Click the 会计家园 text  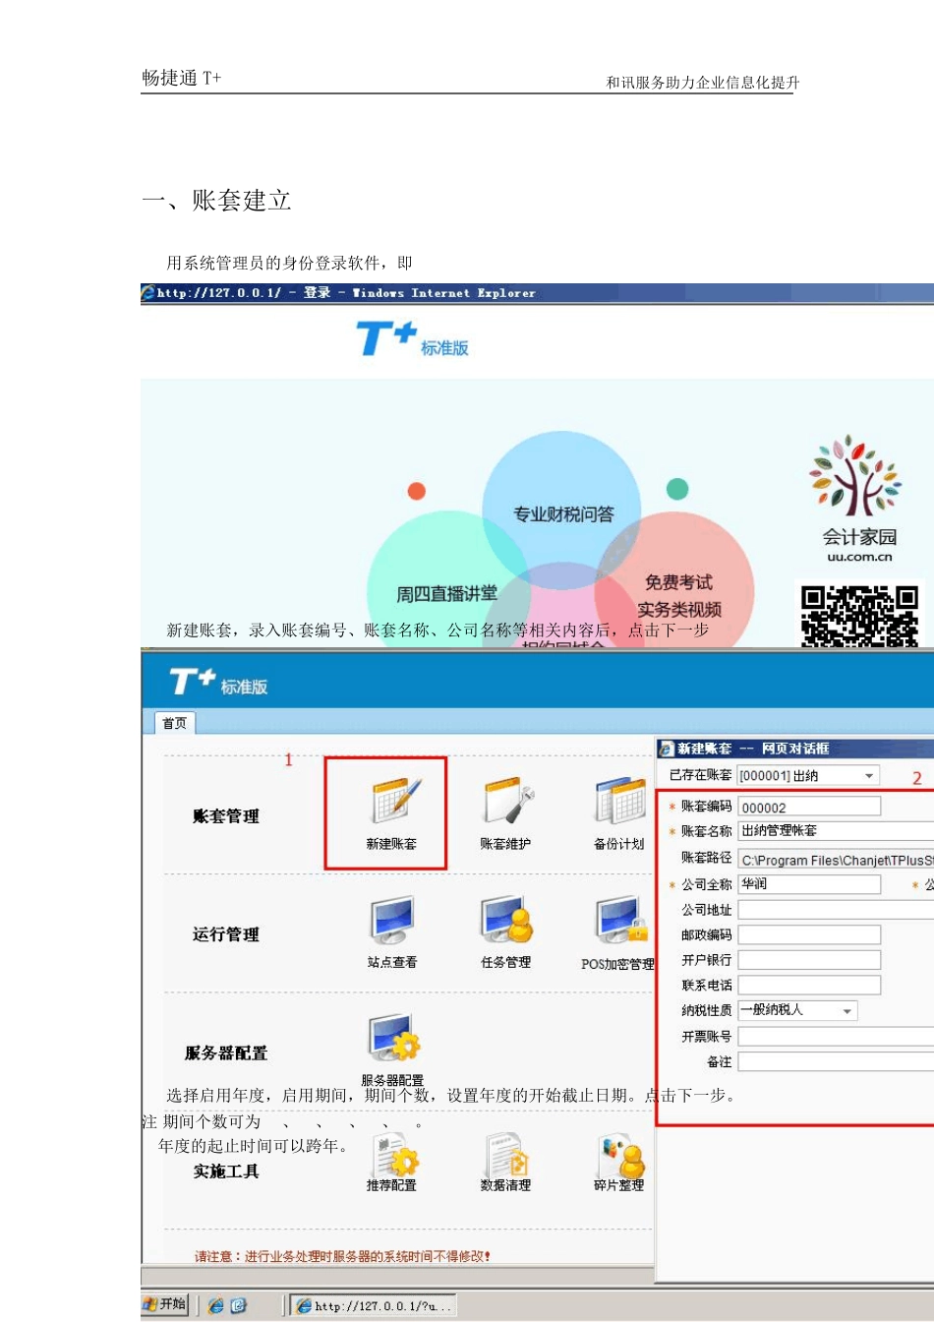tap(859, 537)
